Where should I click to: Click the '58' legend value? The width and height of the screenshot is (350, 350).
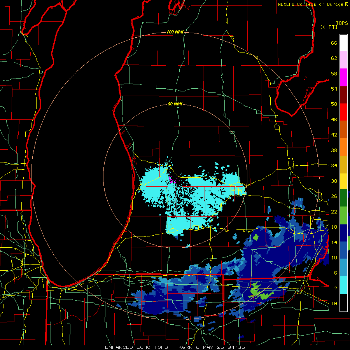334,73
